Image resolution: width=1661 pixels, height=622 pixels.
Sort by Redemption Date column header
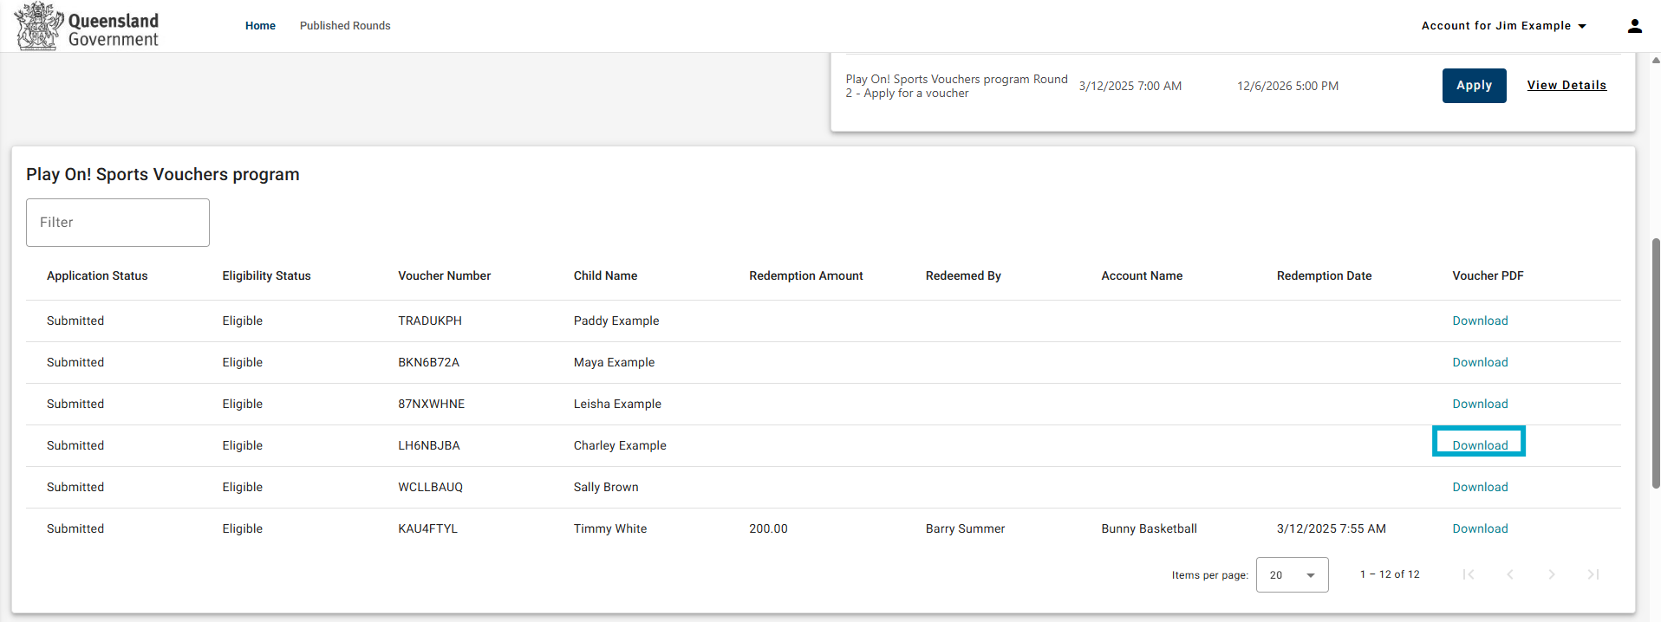[1324, 275]
